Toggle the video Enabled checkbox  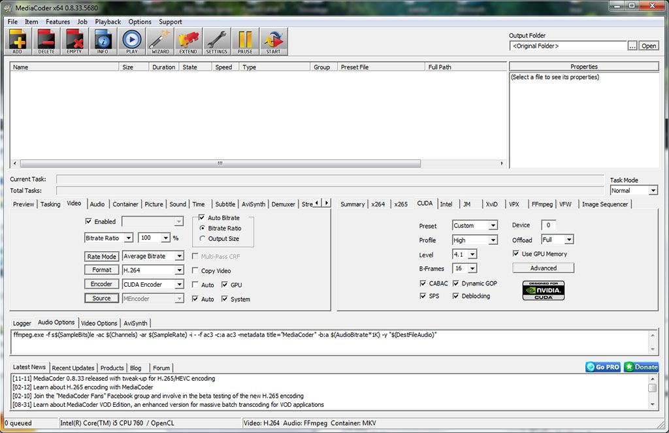(88, 221)
